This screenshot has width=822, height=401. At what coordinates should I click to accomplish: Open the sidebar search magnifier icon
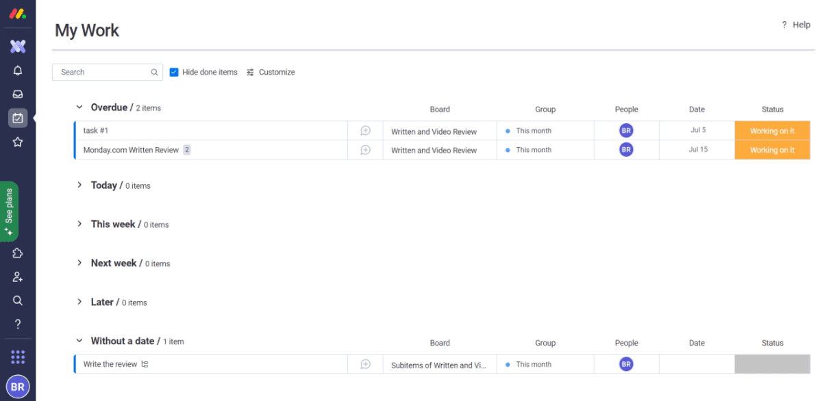18,300
